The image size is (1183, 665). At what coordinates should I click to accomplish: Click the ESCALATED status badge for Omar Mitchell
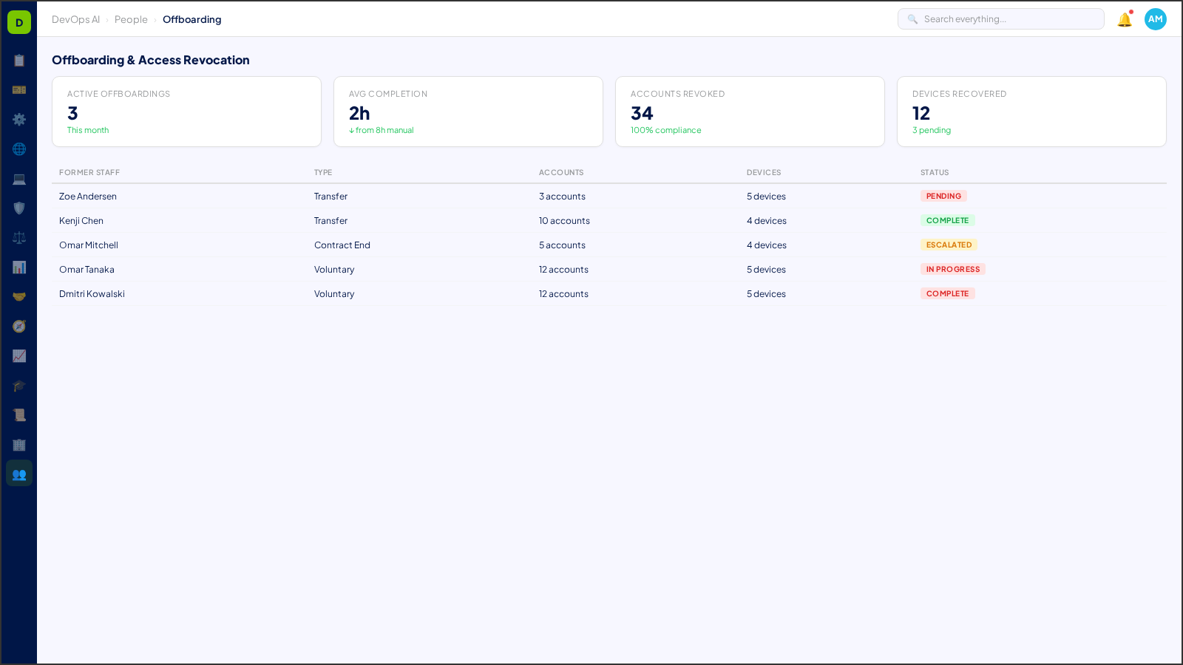click(x=949, y=245)
